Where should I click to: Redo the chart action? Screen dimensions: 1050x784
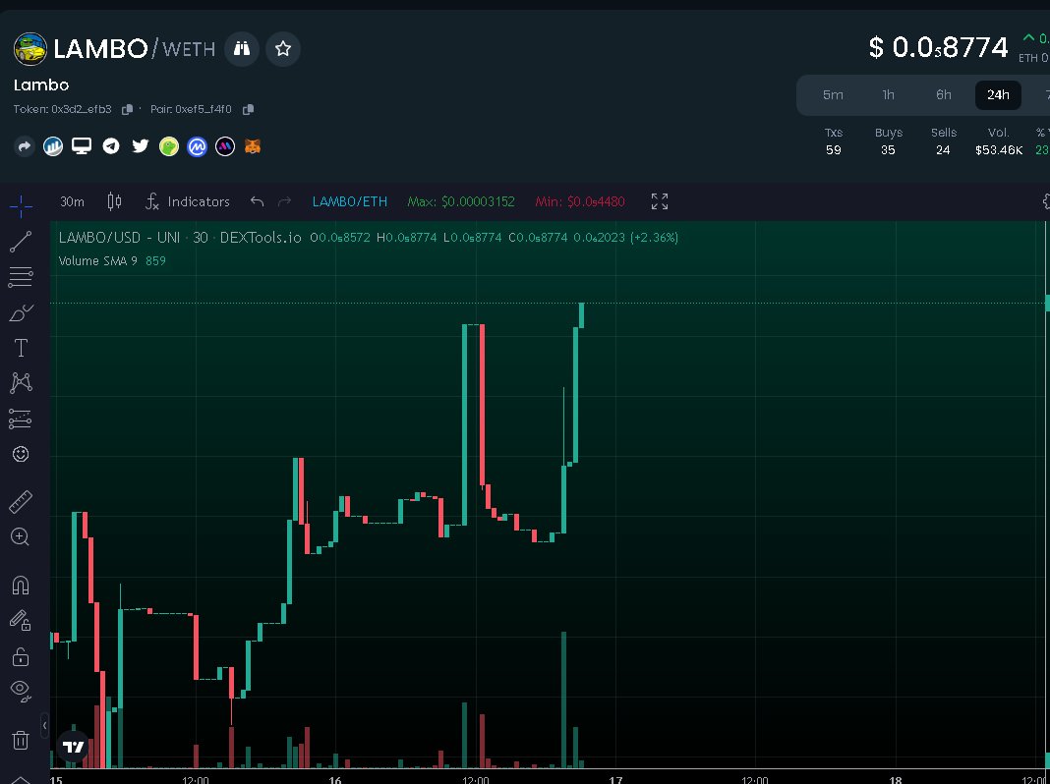[284, 201]
